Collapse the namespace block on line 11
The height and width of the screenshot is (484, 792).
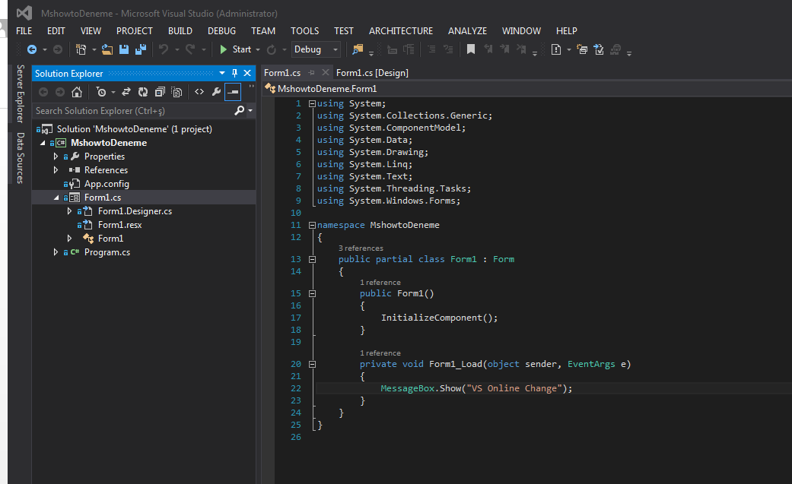(x=312, y=225)
